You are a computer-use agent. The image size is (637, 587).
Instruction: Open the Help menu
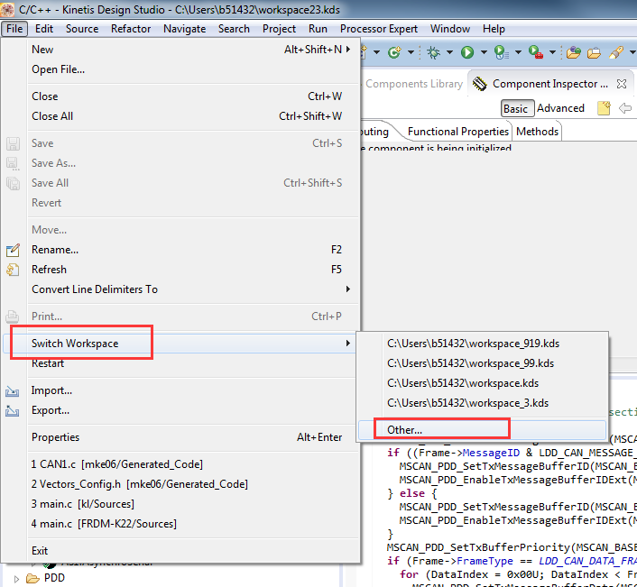[x=494, y=29]
